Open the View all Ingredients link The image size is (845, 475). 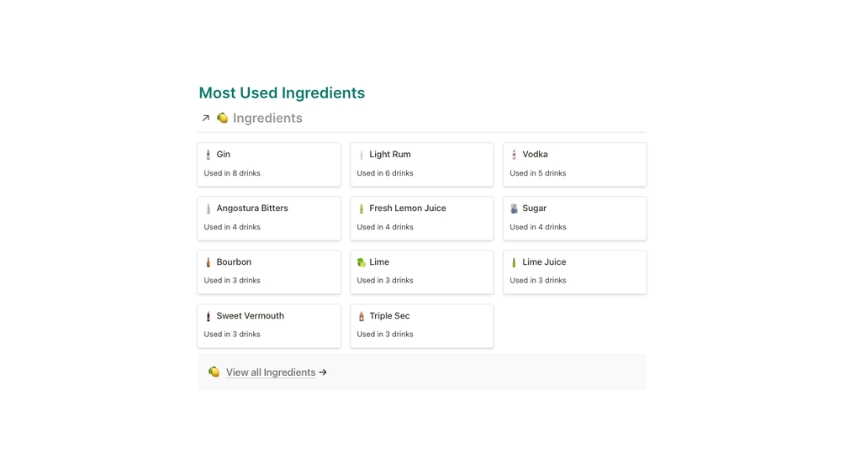271,372
